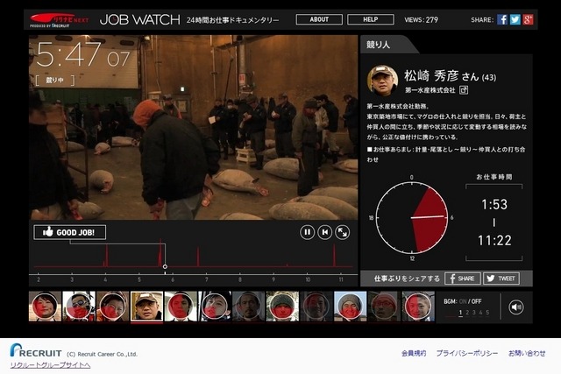This screenshot has height=374, width=561.
Task: Share on Facebook via header icon
Action: [x=502, y=19]
